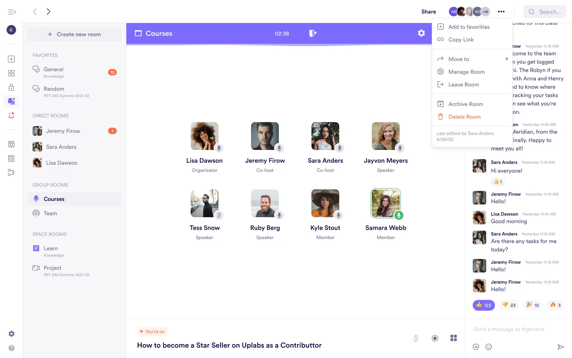Unmute your microphone in bottom bar
This screenshot has height=358, width=572.
(416, 338)
